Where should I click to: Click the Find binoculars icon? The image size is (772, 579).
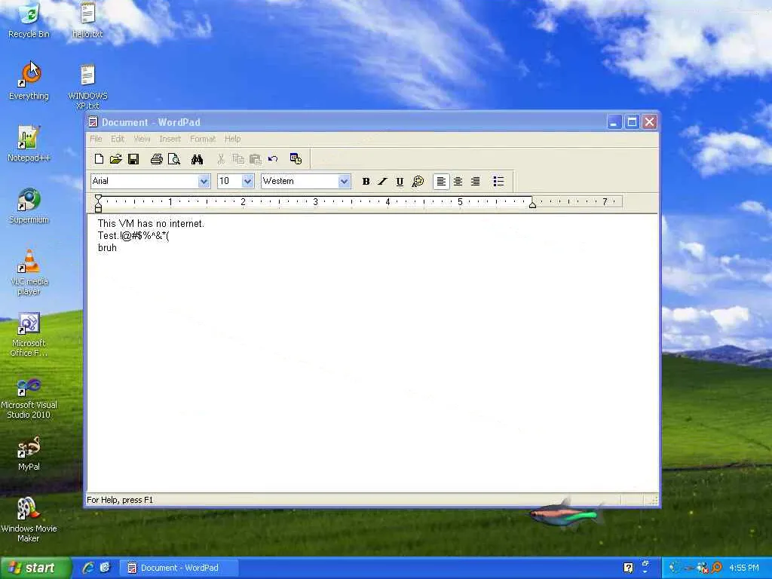click(197, 159)
